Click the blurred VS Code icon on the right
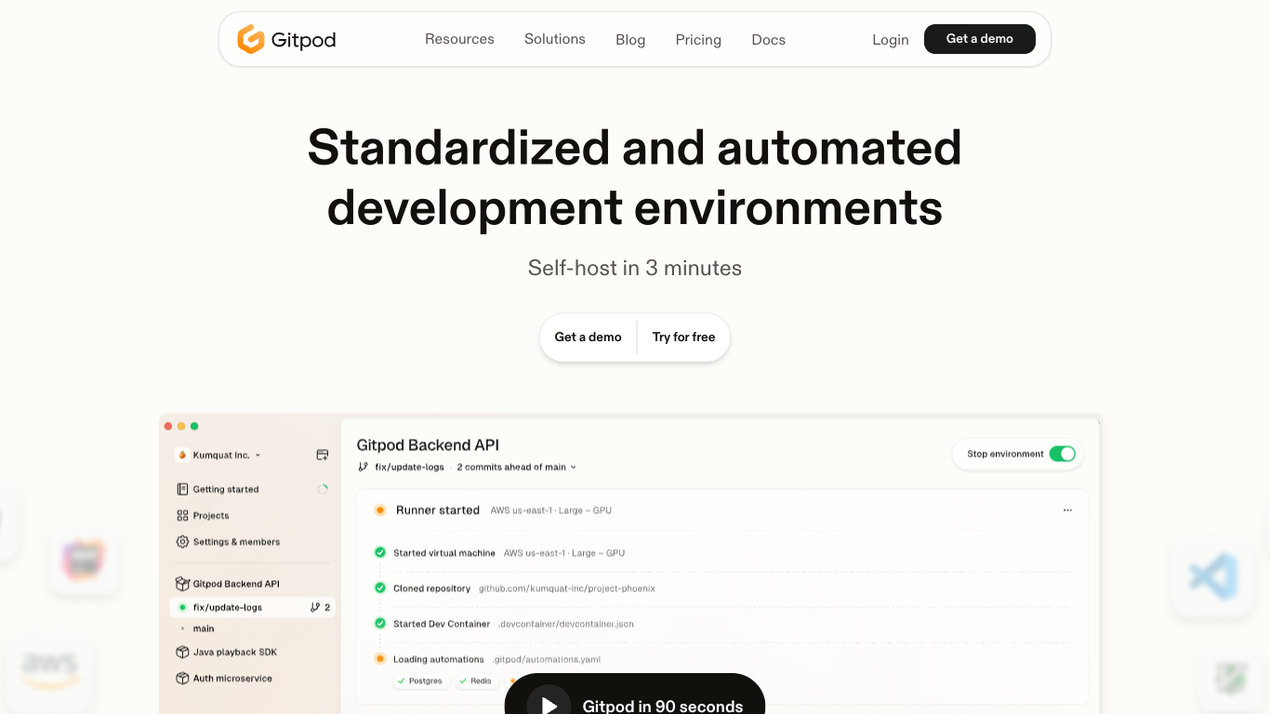 pos(1212,576)
